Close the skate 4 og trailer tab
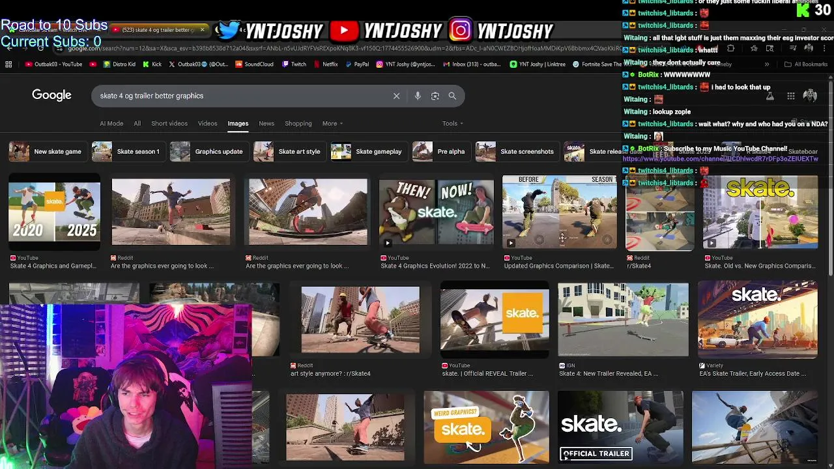Image resolution: width=834 pixels, height=469 pixels. point(202,29)
